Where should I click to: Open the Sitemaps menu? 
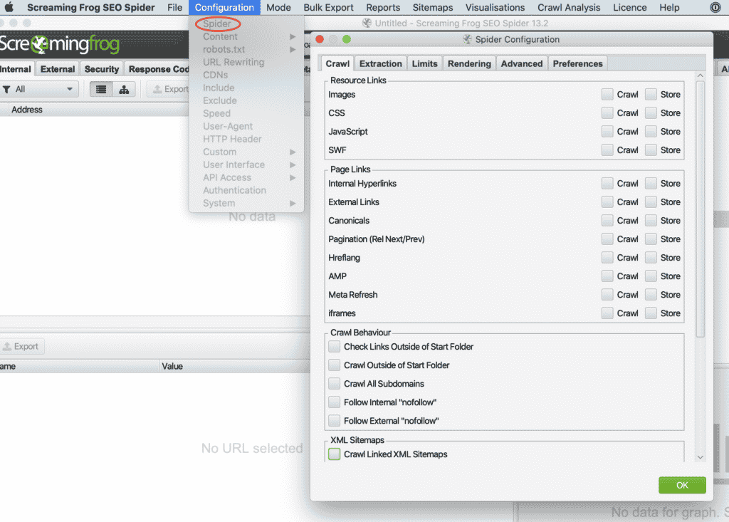[x=432, y=7]
